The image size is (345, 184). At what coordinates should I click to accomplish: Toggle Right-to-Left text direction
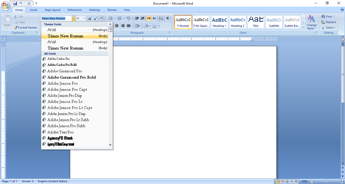tap(154, 19)
